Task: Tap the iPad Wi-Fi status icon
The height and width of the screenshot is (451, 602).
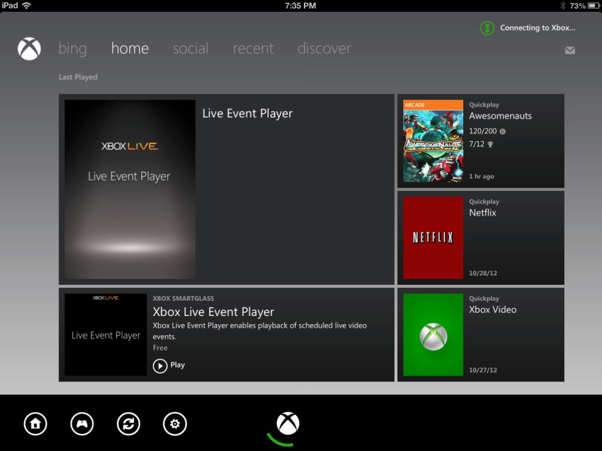Action: (x=27, y=5)
